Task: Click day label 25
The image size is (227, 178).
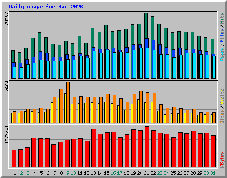Action: coord(173,173)
